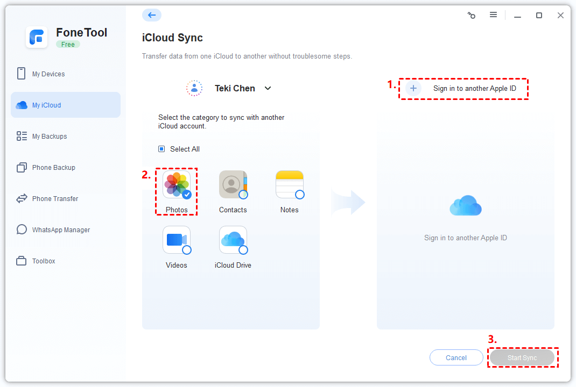The width and height of the screenshot is (576, 387).
Task: Go to Phone Backup section
Action: pos(53,168)
